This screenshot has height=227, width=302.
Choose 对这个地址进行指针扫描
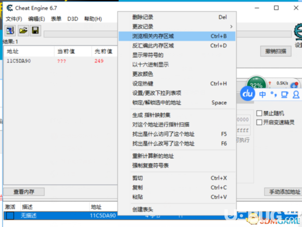pyautogui.click(x=177, y=125)
